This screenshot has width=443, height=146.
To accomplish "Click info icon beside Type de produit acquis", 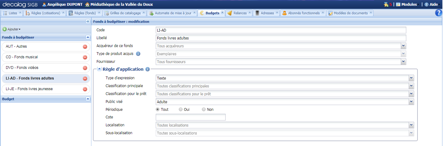I will tap(138, 54).
